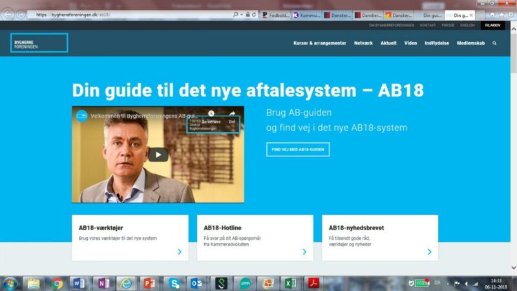The height and width of the screenshot is (291, 517).
Task: Click the FILARKIV button in top bar
Action: pyautogui.click(x=492, y=25)
